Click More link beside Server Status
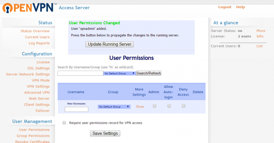This screenshot has width=274, height=143. (261, 31)
